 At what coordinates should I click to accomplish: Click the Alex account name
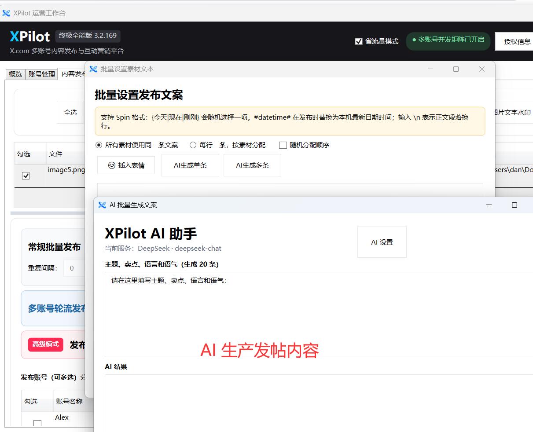click(x=62, y=417)
